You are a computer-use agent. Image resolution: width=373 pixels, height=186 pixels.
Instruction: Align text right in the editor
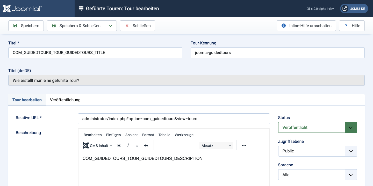180,145
